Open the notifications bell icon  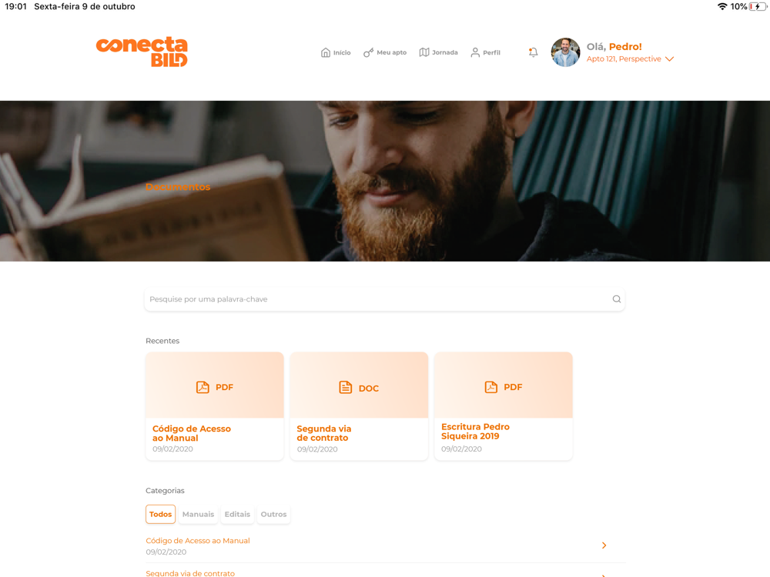(x=533, y=52)
